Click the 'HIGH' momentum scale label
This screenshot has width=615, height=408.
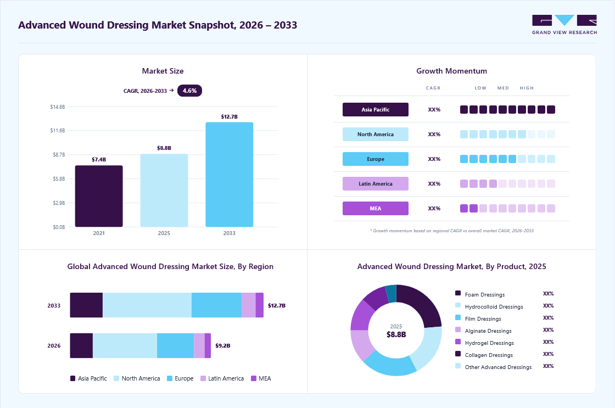(527, 88)
